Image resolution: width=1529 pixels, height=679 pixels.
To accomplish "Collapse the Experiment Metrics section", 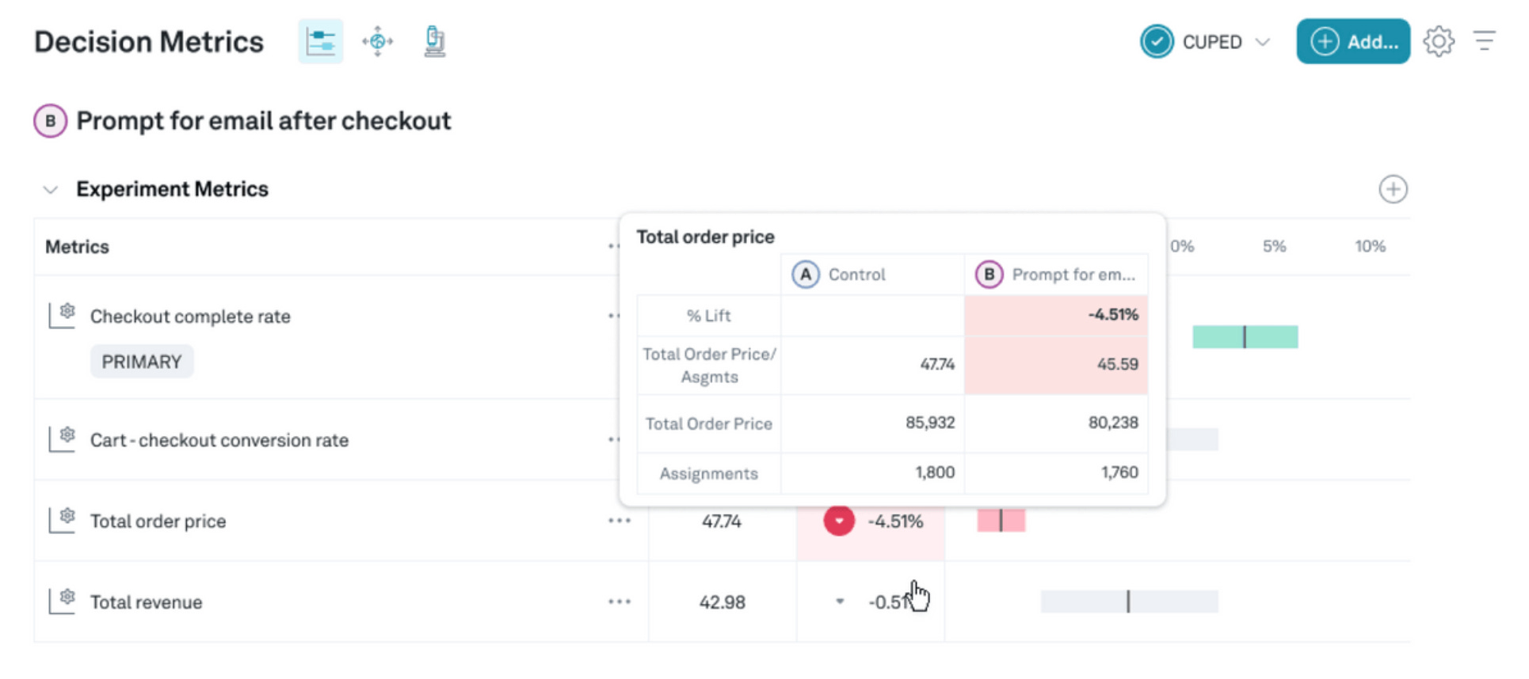I will coord(51,190).
